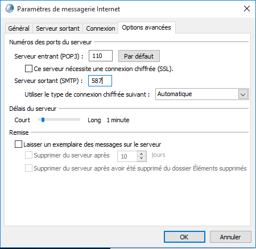Focus the POP3 incoming port field

tap(101, 56)
